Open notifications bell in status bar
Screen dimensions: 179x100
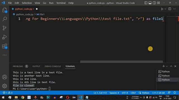175,93
